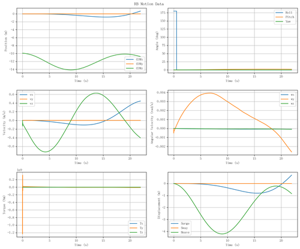Click the 'Angle (deg)' axis label
300x249 pixels.
[x=157, y=41]
